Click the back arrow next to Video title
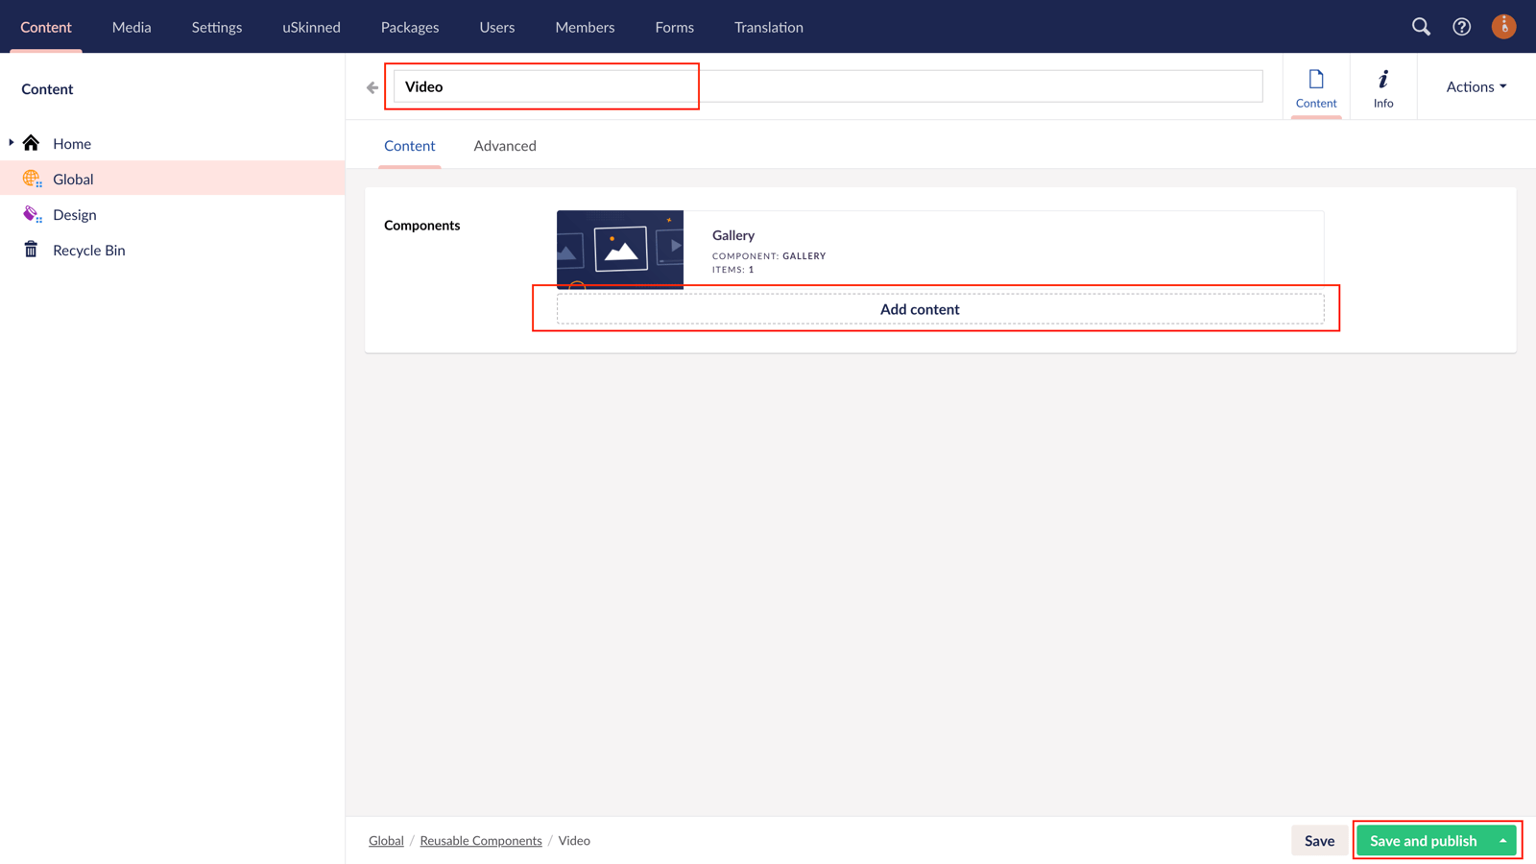The height and width of the screenshot is (864, 1536). (372, 86)
